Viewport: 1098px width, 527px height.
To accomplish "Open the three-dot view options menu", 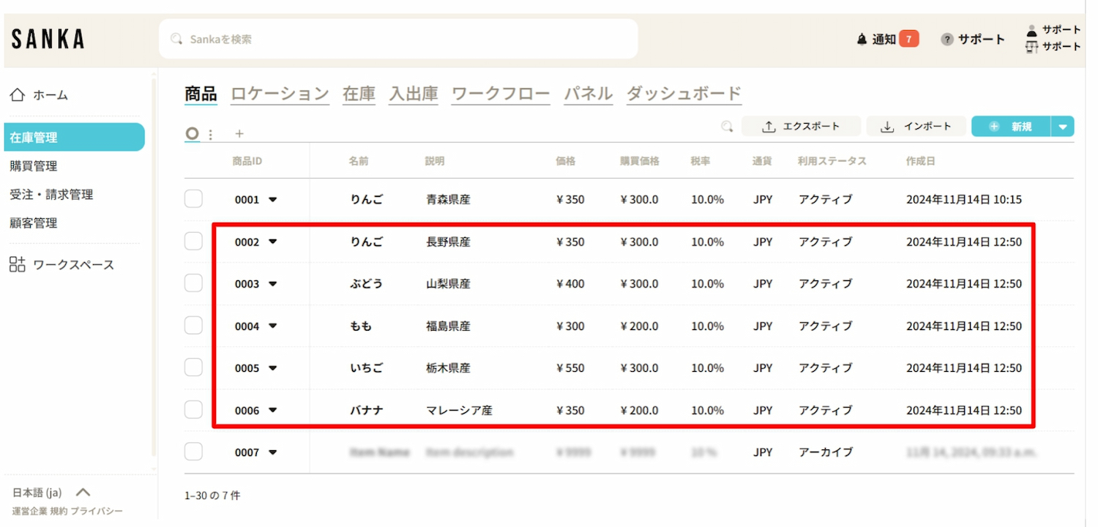I will tap(211, 135).
